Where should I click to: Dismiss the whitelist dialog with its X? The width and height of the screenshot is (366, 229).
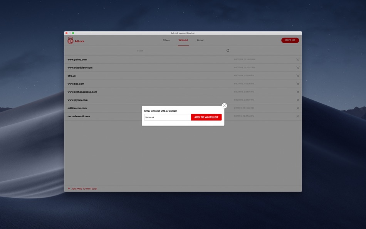(224, 105)
